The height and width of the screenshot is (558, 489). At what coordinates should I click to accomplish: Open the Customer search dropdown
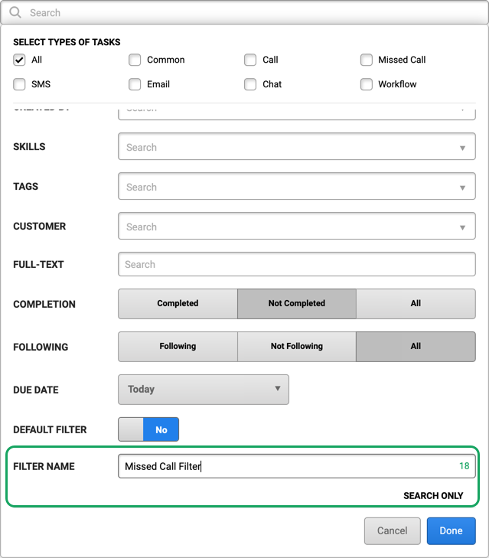tap(297, 227)
